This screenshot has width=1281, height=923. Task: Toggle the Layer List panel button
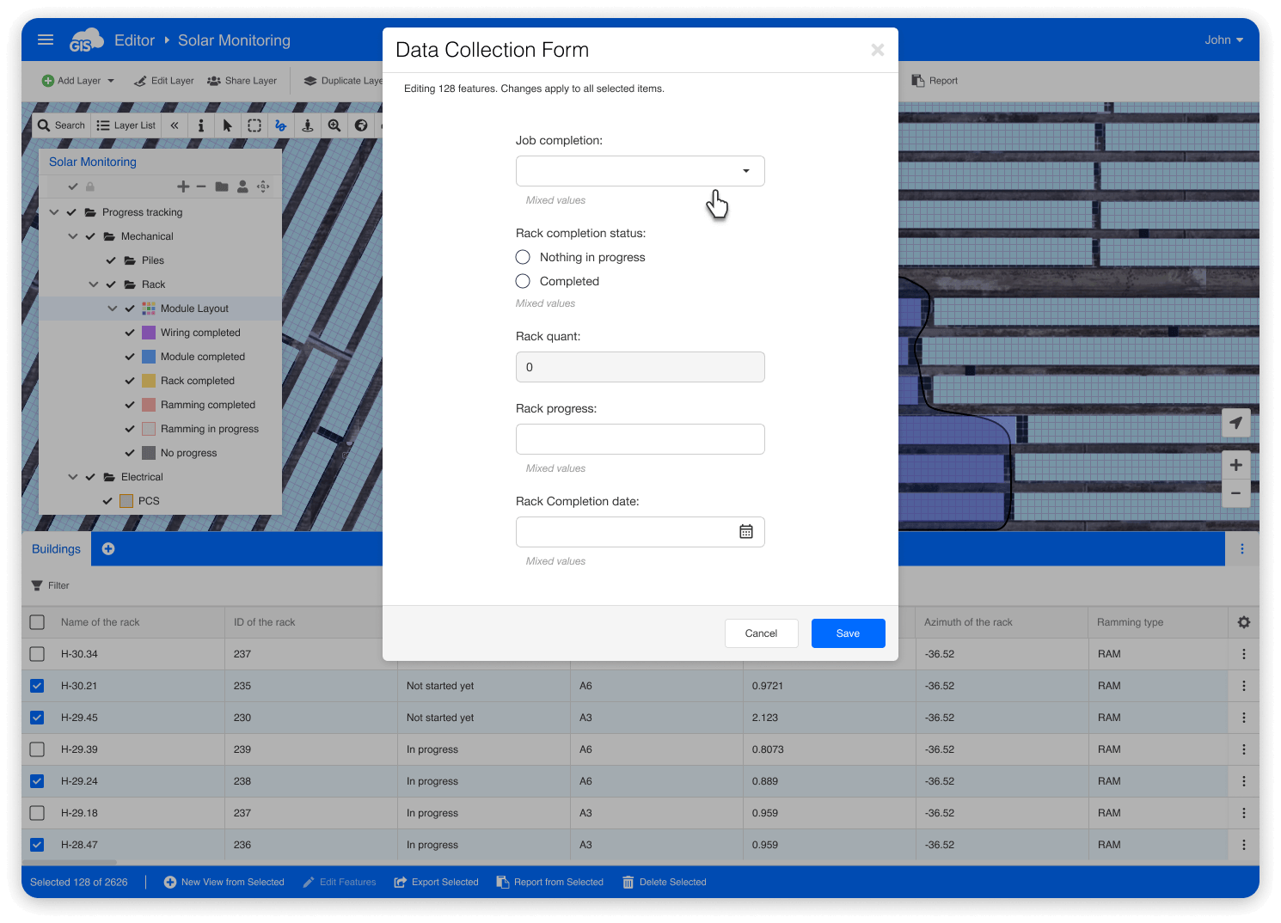tap(126, 125)
